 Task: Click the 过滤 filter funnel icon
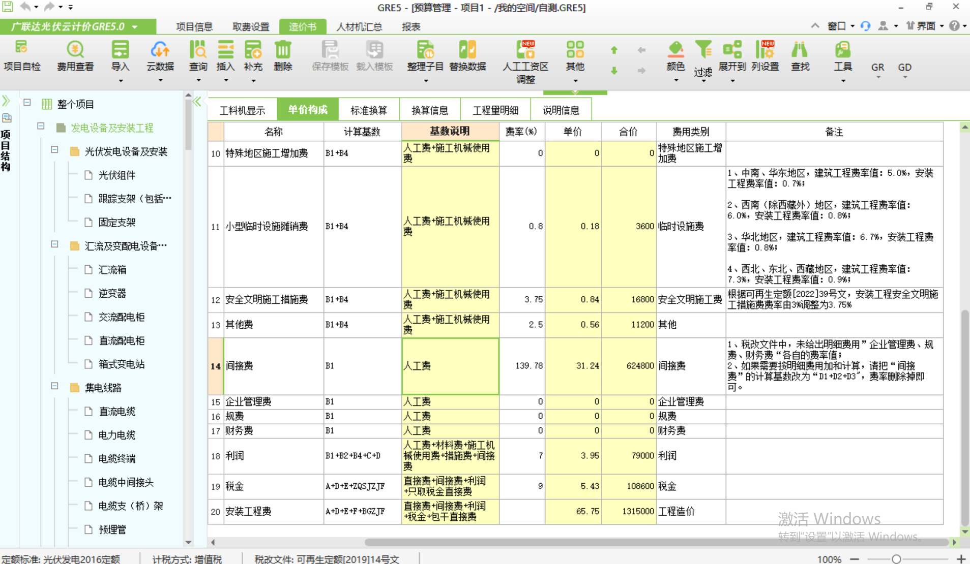[703, 51]
